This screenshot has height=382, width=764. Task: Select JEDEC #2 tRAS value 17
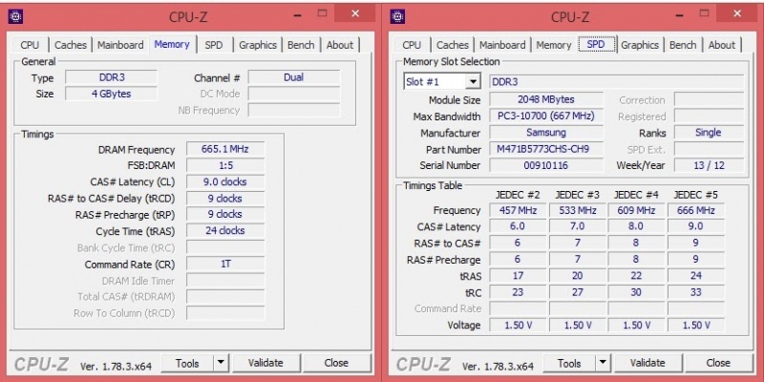point(518,276)
